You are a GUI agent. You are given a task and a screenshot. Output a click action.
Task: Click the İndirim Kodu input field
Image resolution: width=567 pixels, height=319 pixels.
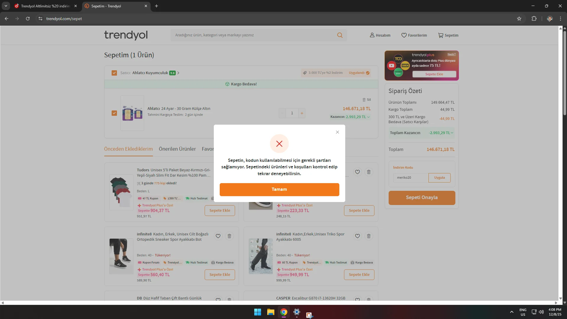[410, 178]
